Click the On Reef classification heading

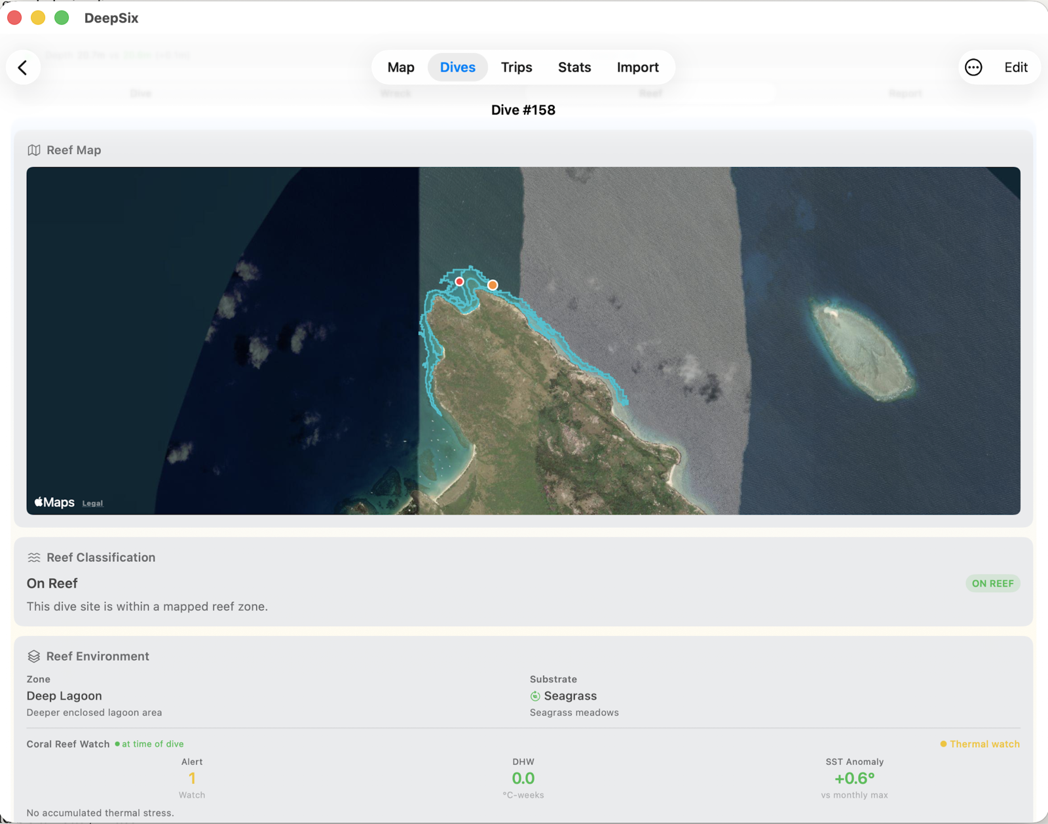(x=52, y=583)
